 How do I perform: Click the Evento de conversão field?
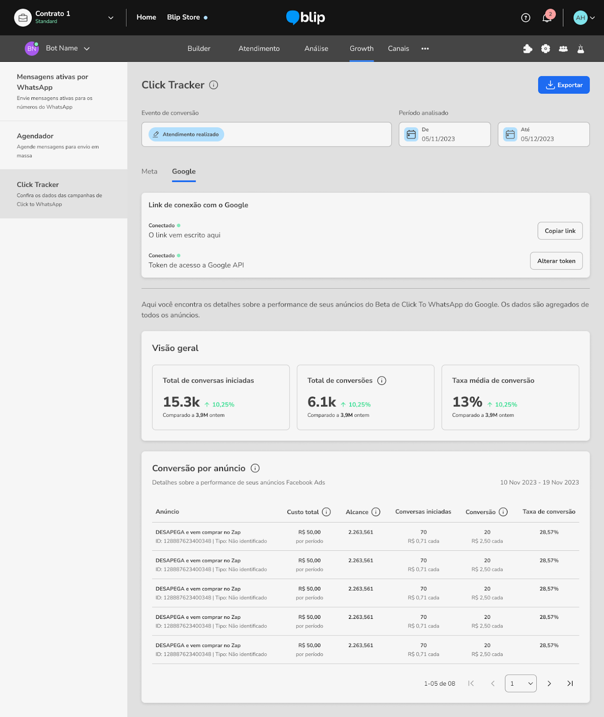coord(266,134)
